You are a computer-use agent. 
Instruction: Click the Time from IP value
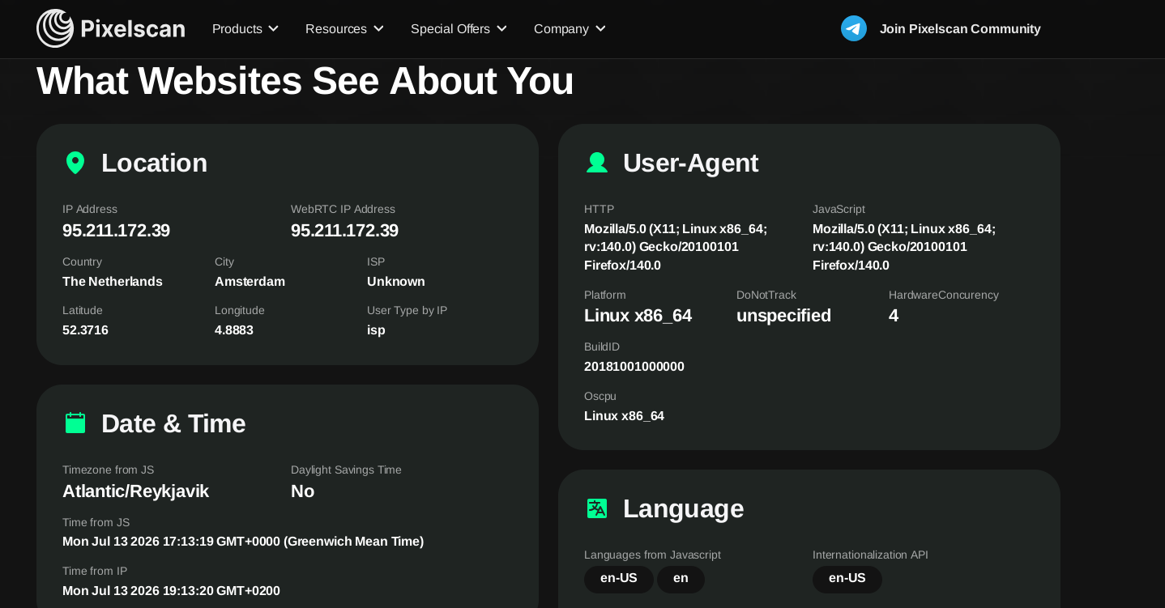171,591
